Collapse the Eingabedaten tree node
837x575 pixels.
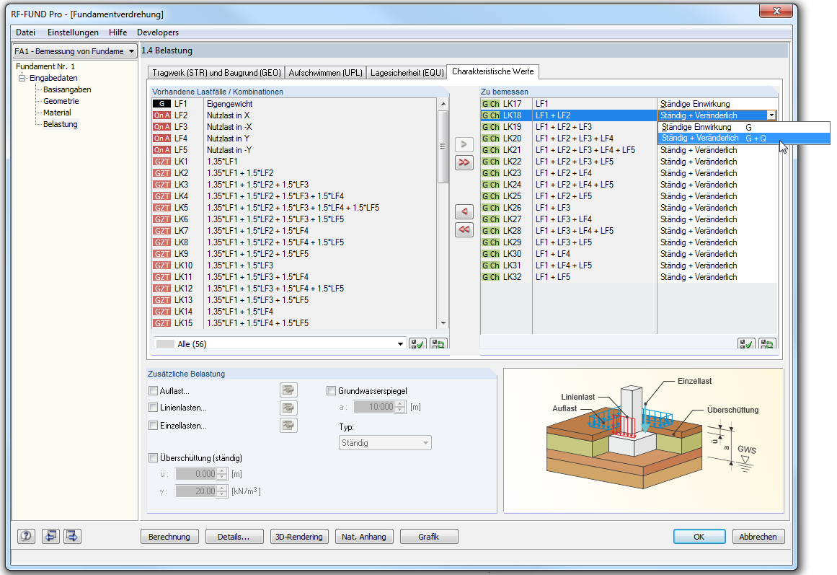[22, 78]
